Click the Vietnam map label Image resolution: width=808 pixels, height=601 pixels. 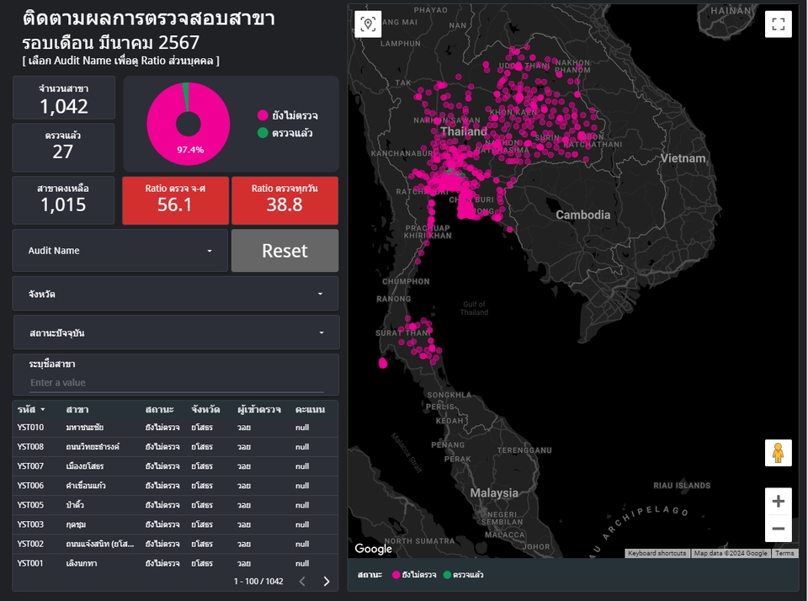683,158
